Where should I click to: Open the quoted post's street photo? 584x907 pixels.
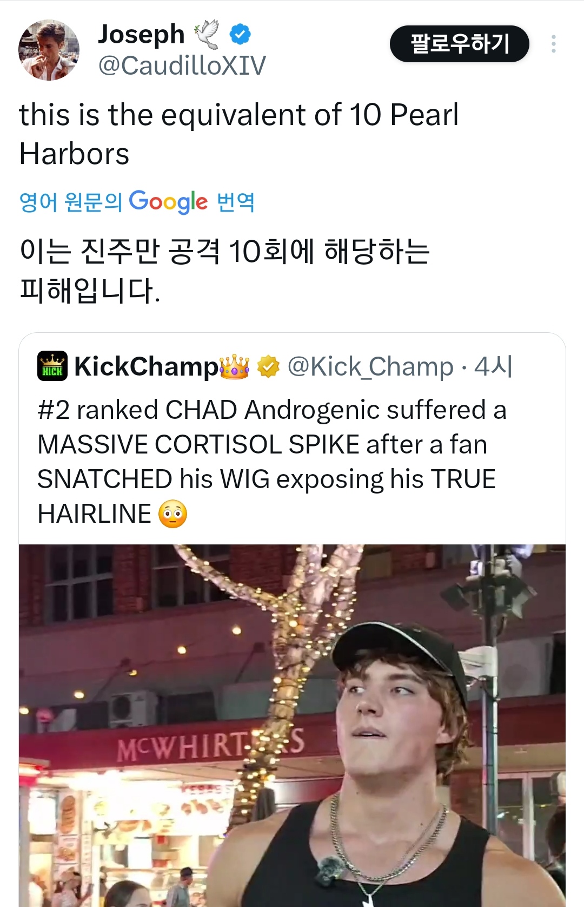pyautogui.click(x=292, y=725)
